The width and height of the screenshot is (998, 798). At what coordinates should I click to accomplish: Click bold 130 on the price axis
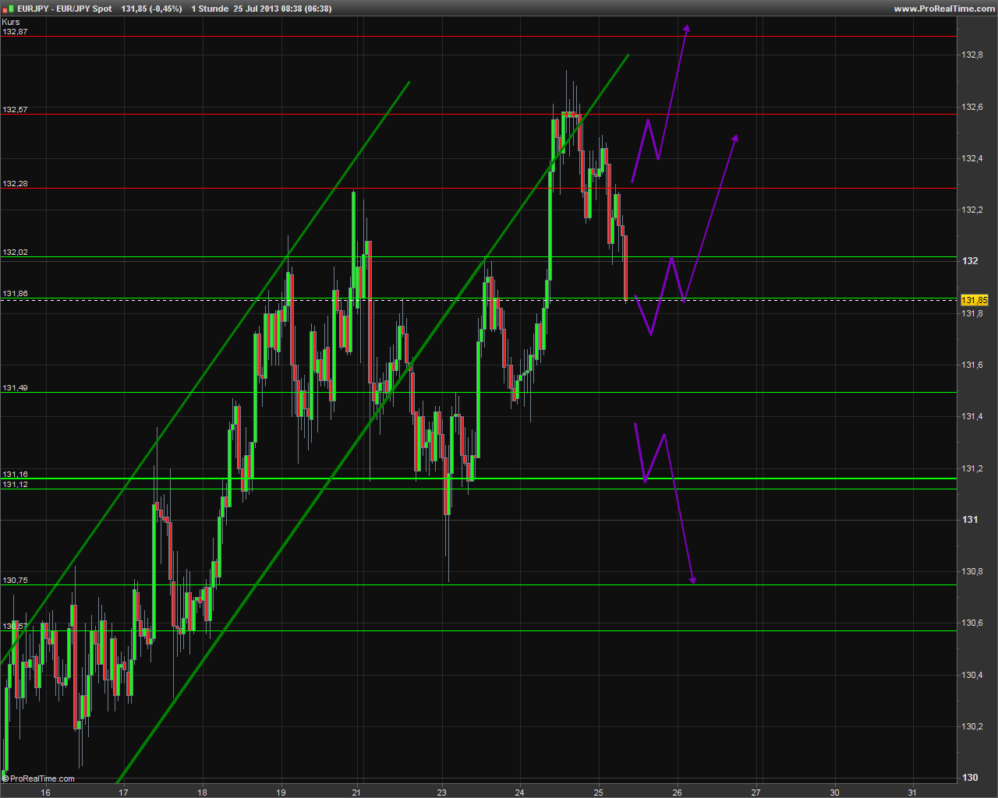click(970, 778)
